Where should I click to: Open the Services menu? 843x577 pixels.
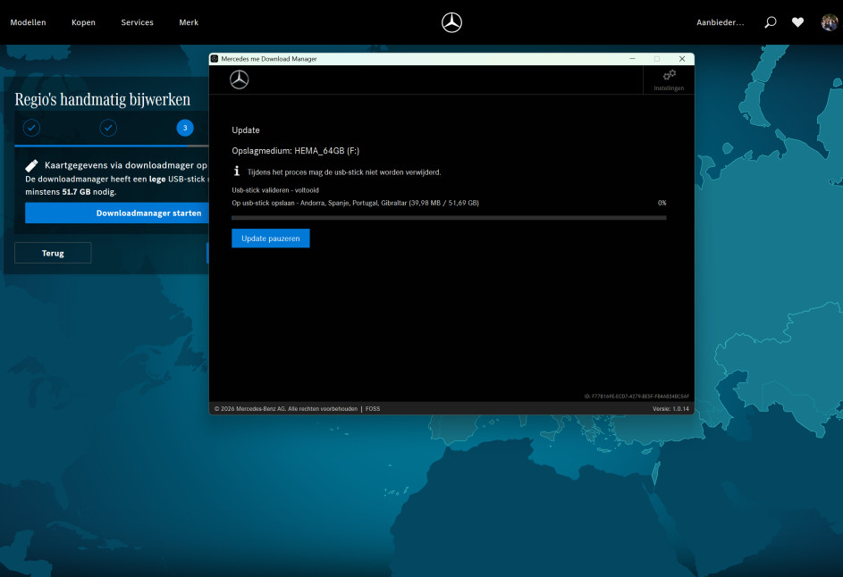[137, 22]
